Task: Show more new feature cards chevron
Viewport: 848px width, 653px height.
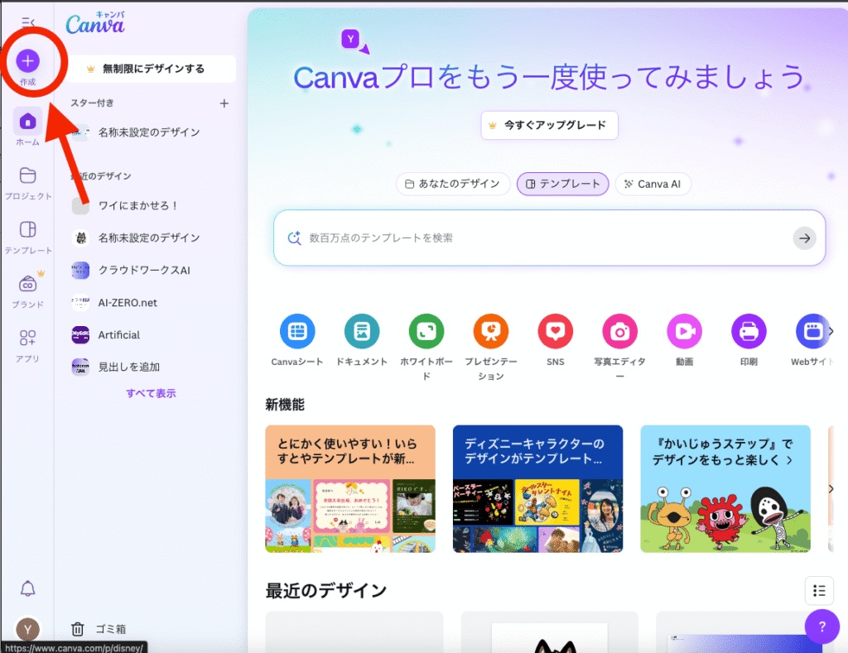Action: (x=831, y=488)
